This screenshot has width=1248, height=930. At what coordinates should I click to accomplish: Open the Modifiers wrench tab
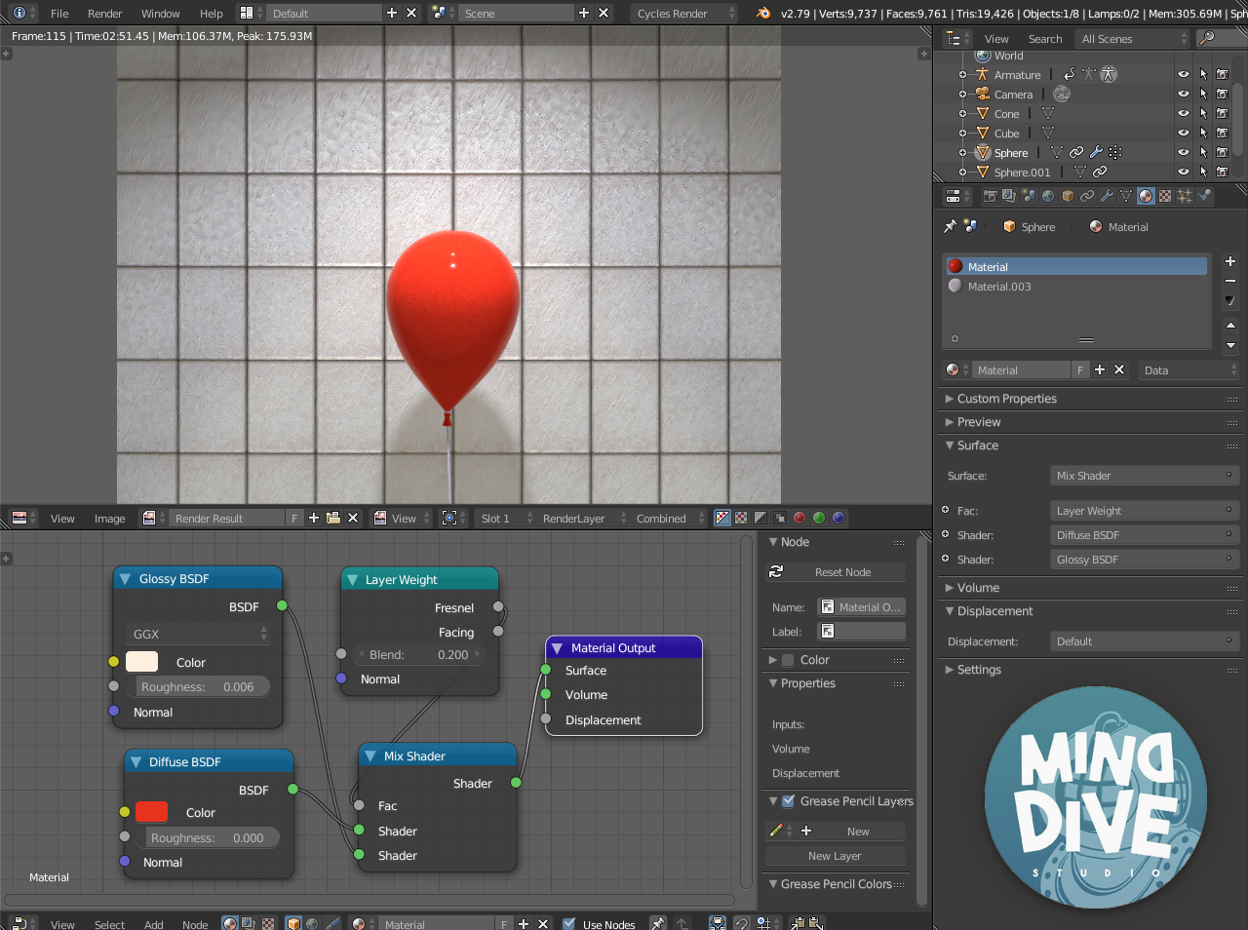1107,196
